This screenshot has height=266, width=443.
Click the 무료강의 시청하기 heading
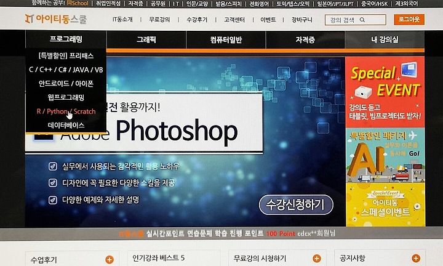click(260, 258)
